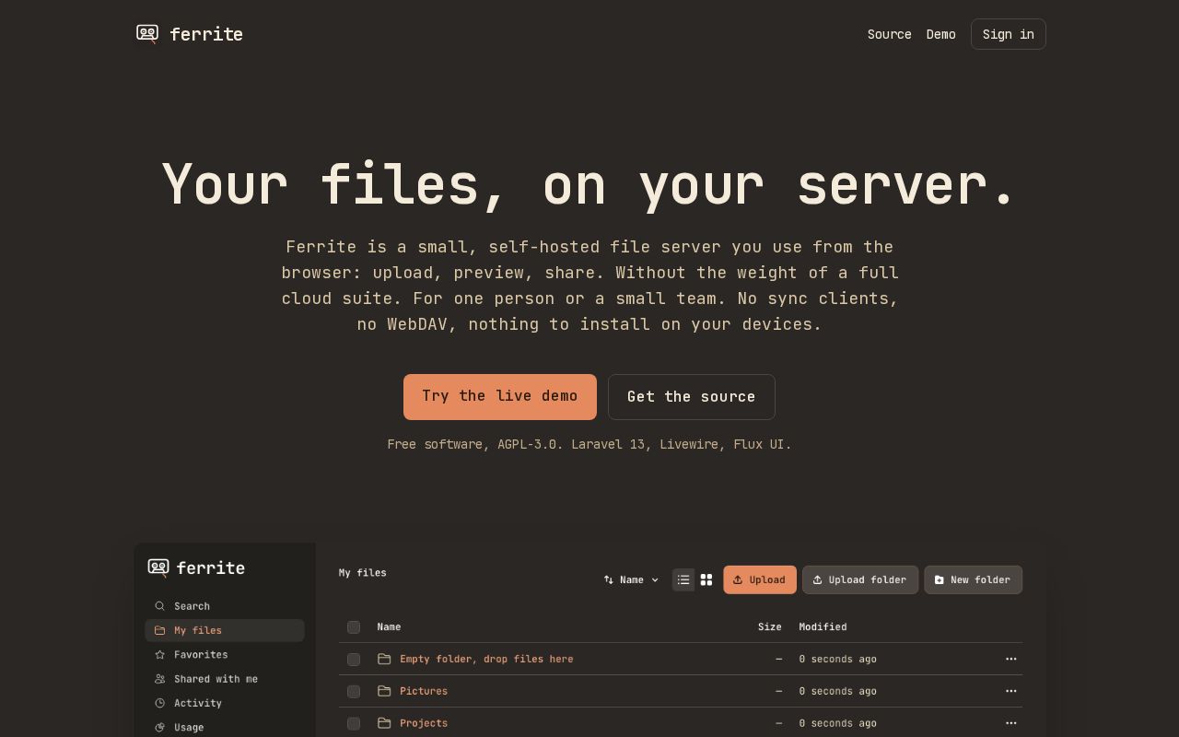This screenshot has width=1179, height=737.
Task: Toggle the select-all checkbox in header row
Action: pos(354,627)
